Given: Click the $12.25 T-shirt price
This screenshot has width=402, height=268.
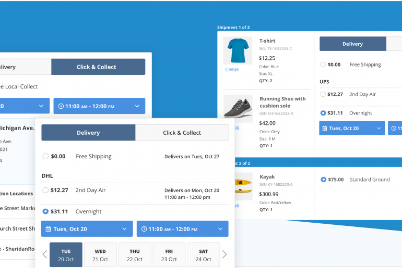Looking at the screenshot, I should [x=267, y=58].
